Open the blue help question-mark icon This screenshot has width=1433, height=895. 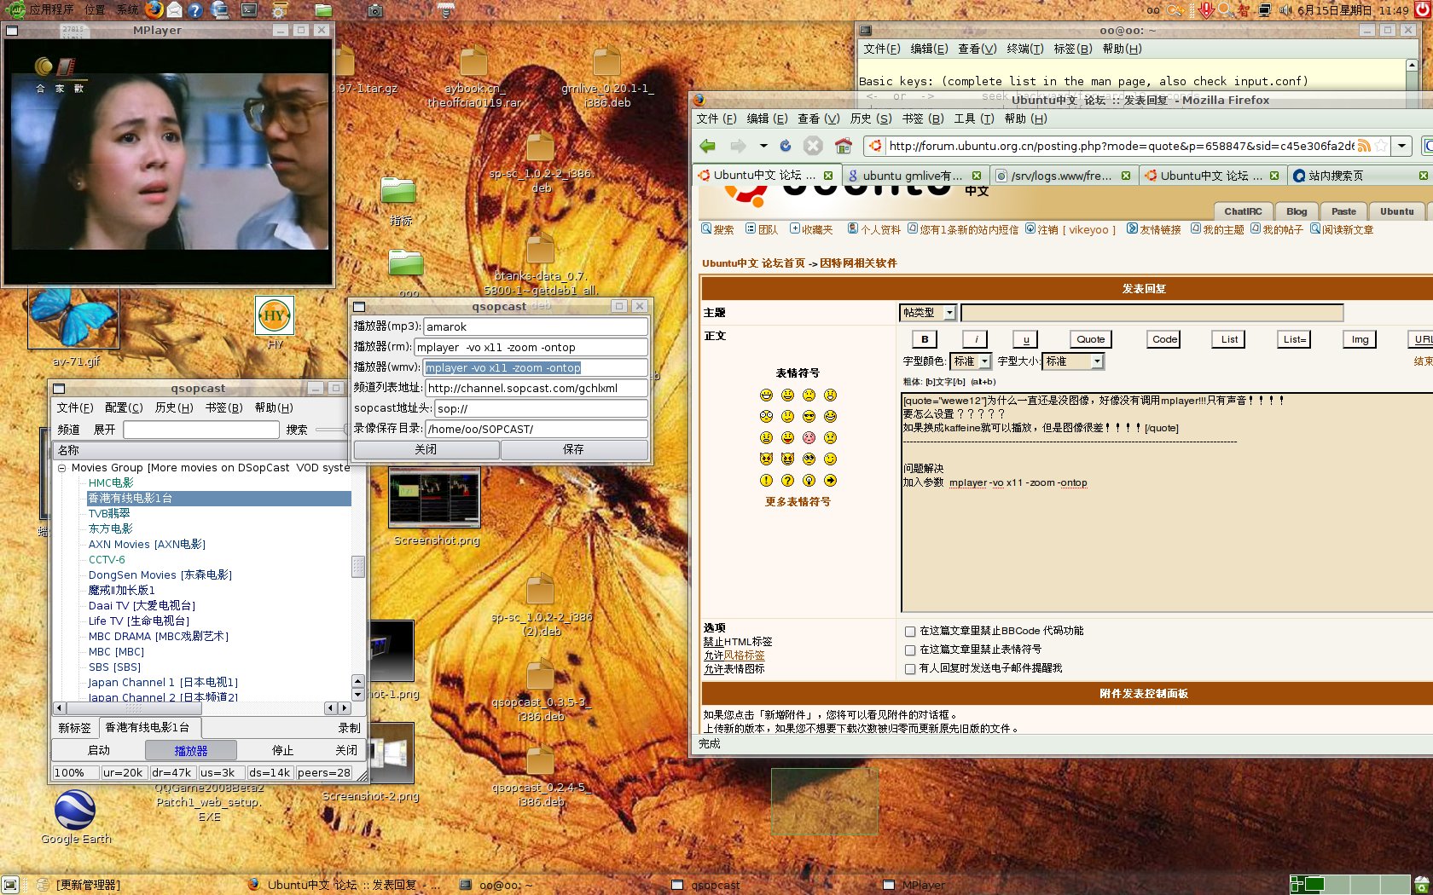pos(196,10)
